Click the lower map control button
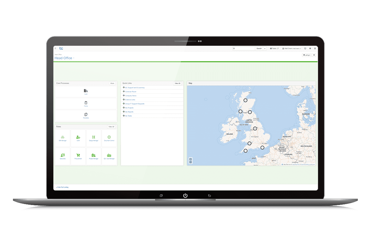This screenshot has width=379, height=246. coord(190,162)
